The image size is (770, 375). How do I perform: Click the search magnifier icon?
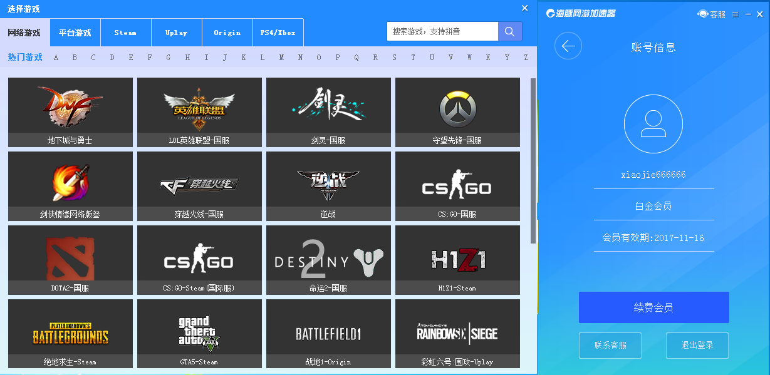click(509, 31)
